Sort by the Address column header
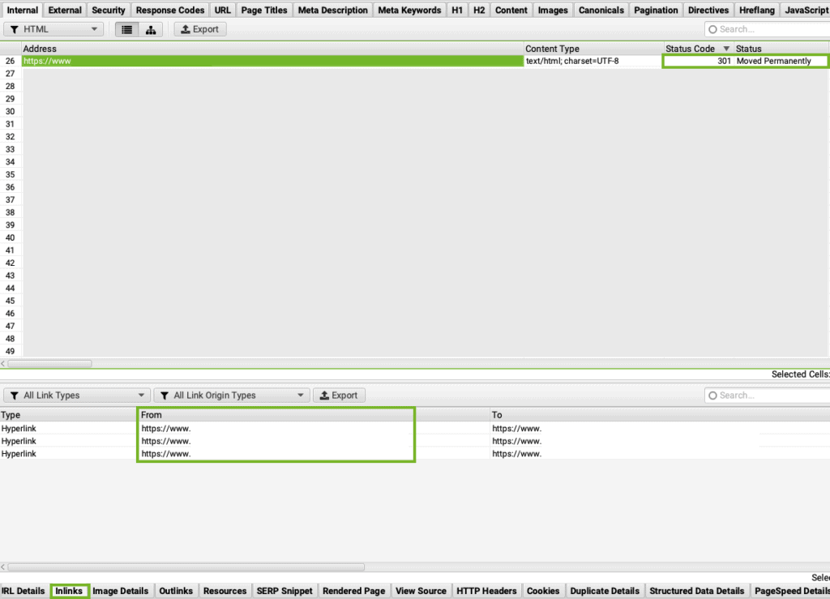This screenshot has width=830, height=599. point(272,49)
